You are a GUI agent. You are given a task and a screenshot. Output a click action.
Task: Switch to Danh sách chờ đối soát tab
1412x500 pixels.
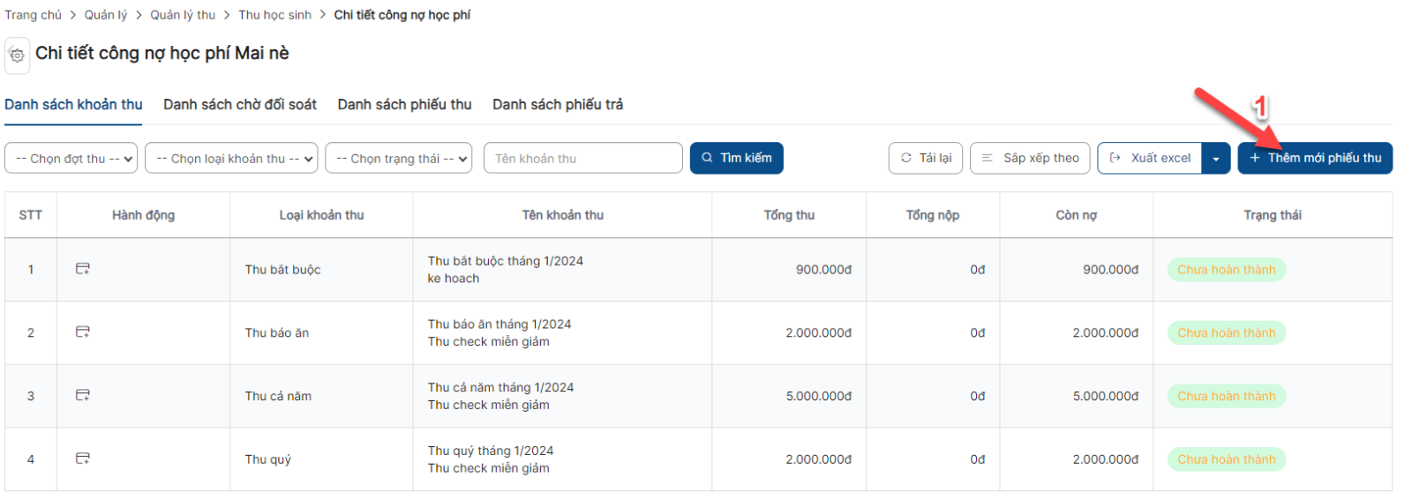coord(240,104)
